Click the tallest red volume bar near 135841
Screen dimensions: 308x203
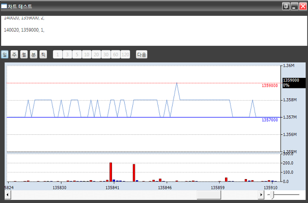(111, 172)
